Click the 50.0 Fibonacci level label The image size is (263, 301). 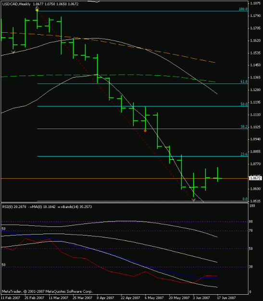[244, 104]
